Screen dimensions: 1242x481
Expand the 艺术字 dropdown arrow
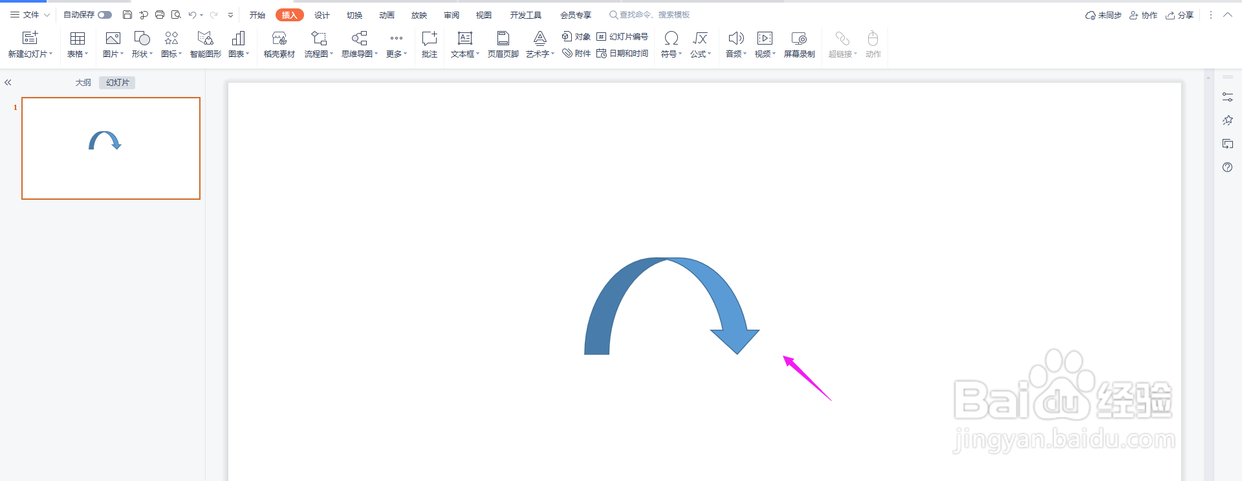click(553, 54)
